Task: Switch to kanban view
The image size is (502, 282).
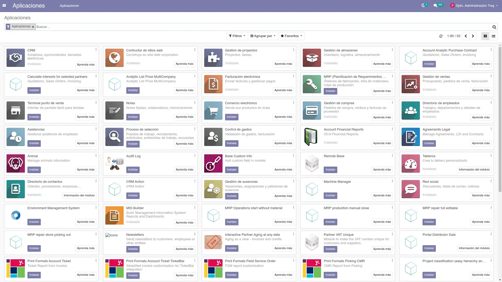Action: [x=485, y=36]
